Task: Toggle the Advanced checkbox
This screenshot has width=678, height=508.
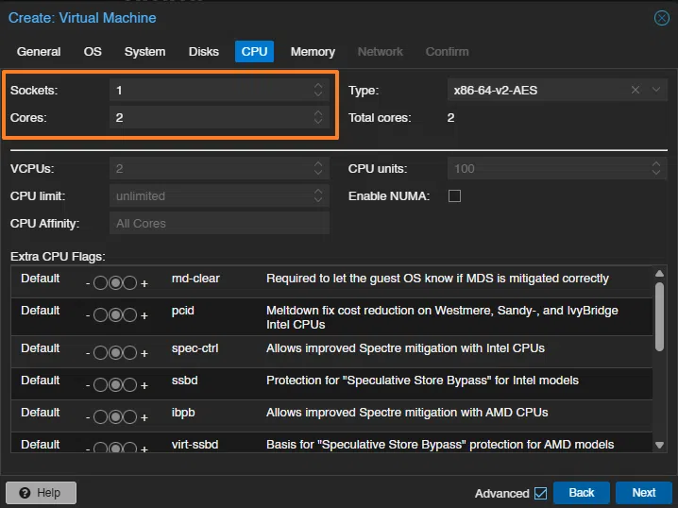Action: 540,493
